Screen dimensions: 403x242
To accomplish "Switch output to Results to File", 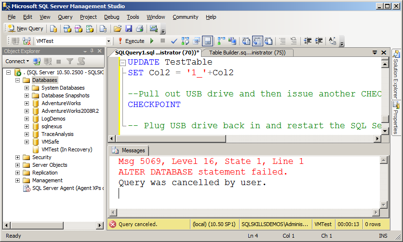I will 269,41.
